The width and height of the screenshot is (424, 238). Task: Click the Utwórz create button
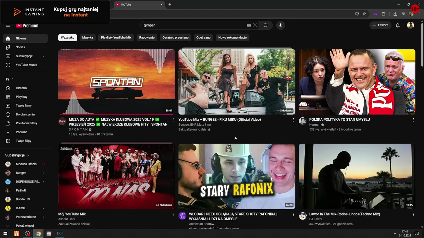click(380, 25)
